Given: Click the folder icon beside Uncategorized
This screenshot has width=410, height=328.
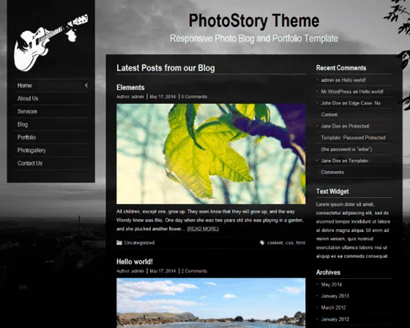Looking at the screenshot, I should pyautogui.click(x=119, y=243).
